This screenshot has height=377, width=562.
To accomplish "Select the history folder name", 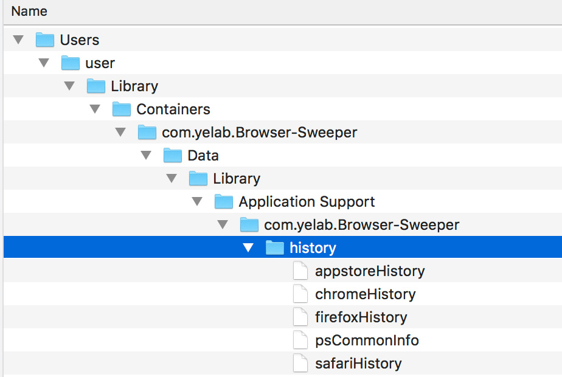I will [x=313, y=248].
